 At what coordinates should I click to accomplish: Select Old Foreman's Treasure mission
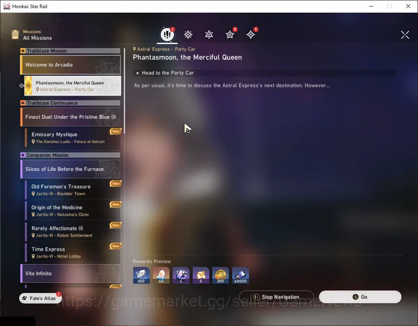73,190
